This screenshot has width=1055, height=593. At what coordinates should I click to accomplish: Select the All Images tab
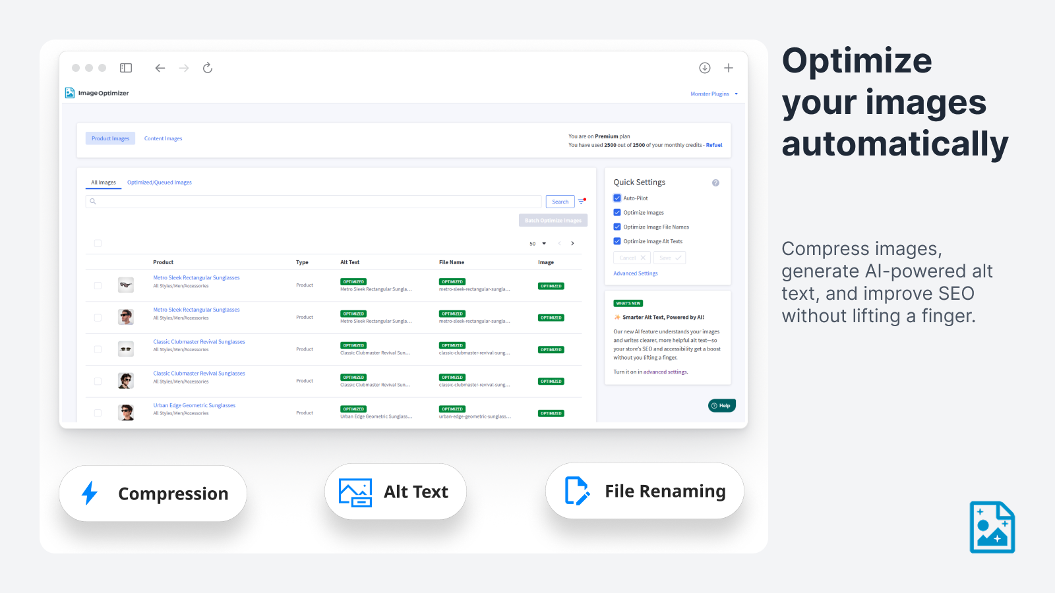click(104, 183)
